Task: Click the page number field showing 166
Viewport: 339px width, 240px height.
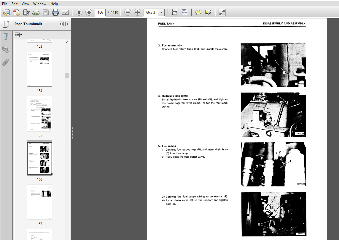Action: pos(100,12)
